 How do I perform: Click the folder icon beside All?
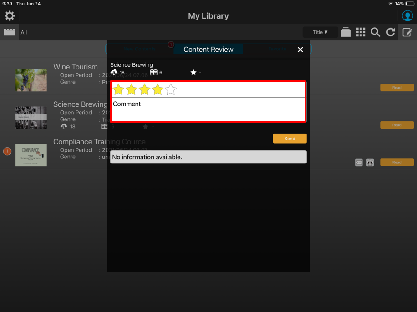tap(9, 32)
